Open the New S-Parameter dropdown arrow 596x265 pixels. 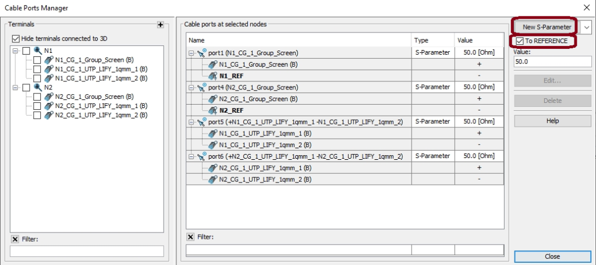(x=587, y=27)
